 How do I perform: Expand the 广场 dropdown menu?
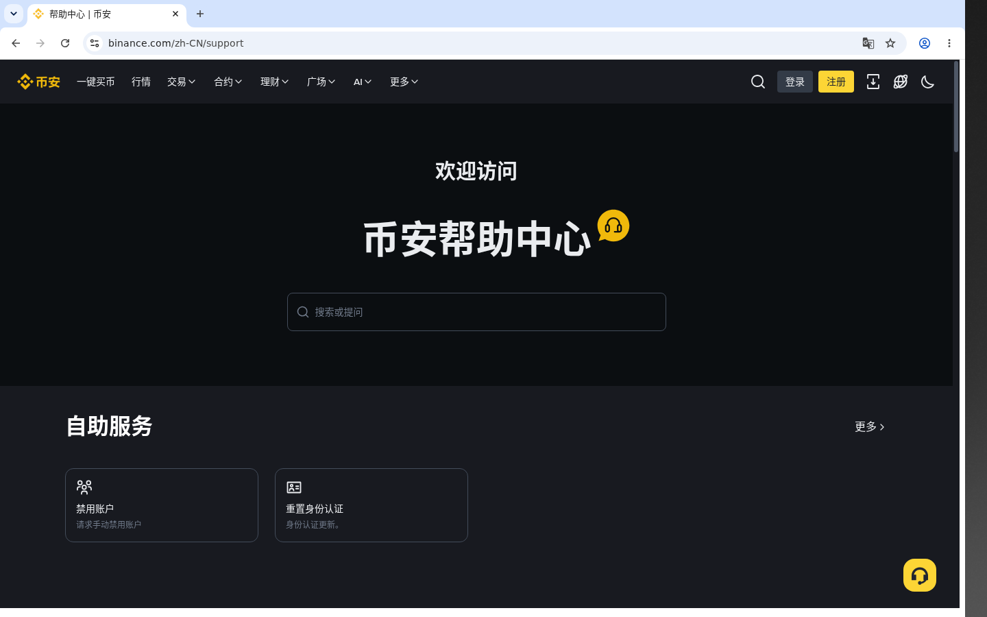pos(321,82)
